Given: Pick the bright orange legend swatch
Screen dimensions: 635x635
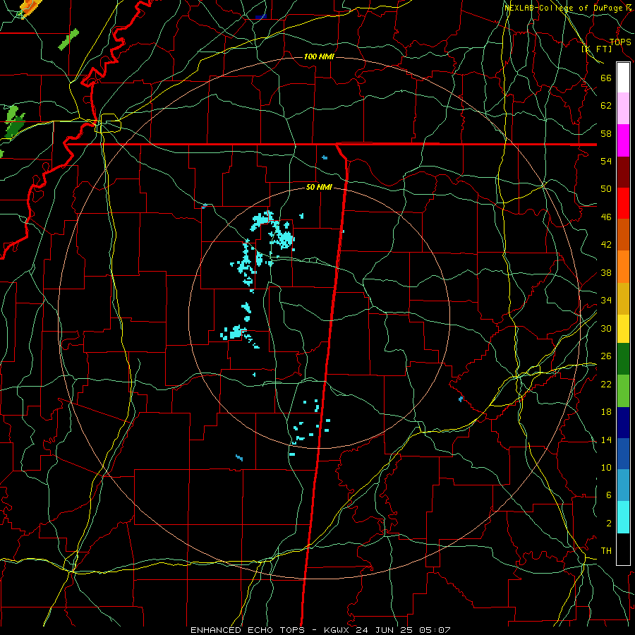Looking at the screenshot, I should coord(623,267).
